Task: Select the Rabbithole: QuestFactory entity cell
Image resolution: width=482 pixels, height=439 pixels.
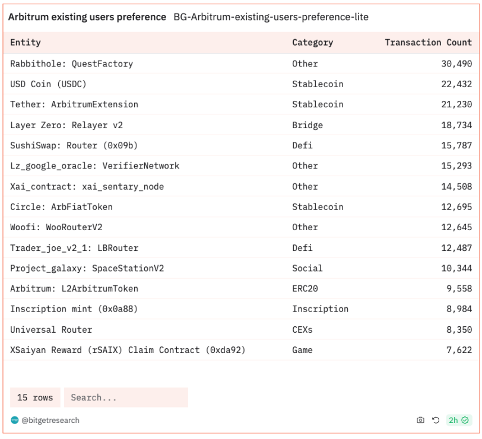Action: click(x=71, y=63)
